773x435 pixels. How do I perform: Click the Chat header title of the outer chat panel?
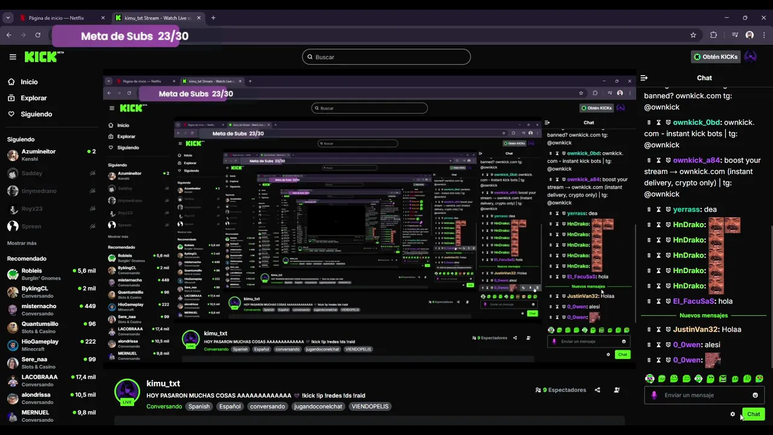click(x=704, y=78)
